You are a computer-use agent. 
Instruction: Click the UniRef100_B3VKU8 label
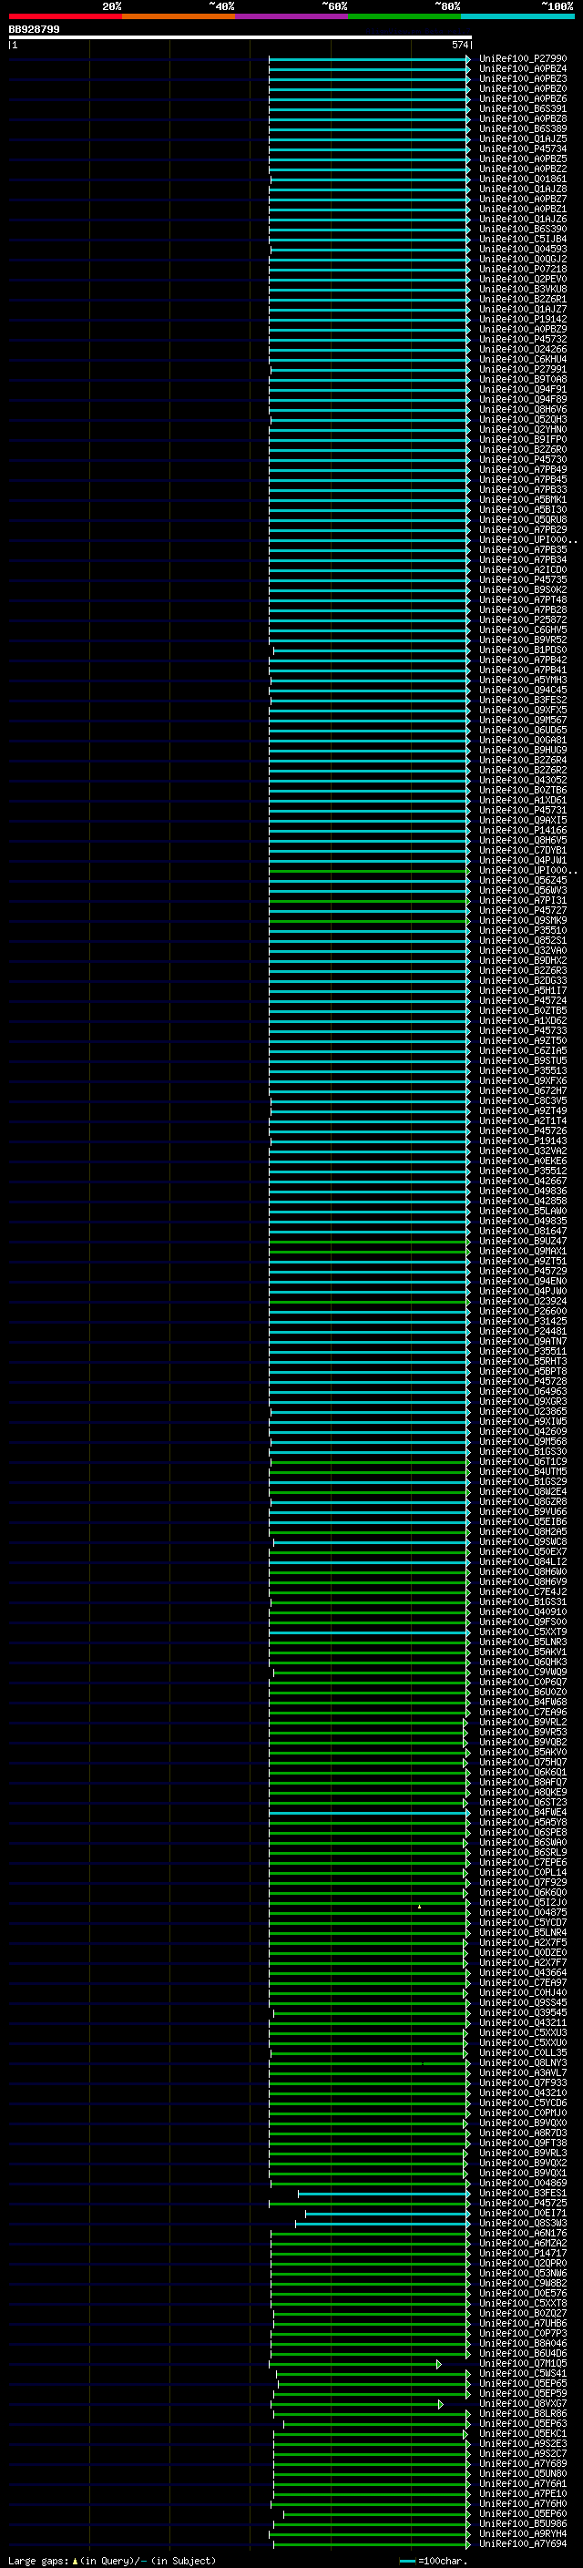coord(523,289)
